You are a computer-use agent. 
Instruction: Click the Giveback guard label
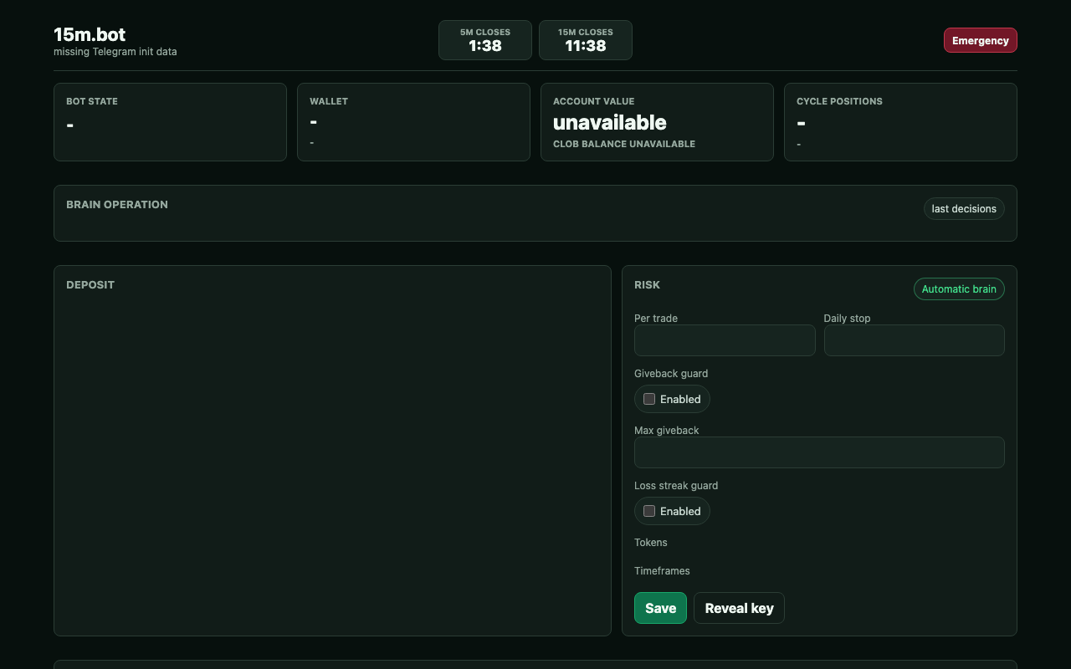[671, 374]
